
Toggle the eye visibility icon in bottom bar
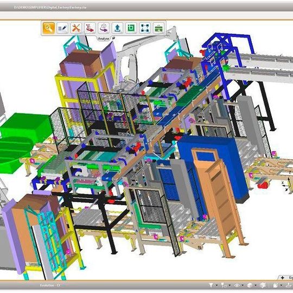(237, 285)
